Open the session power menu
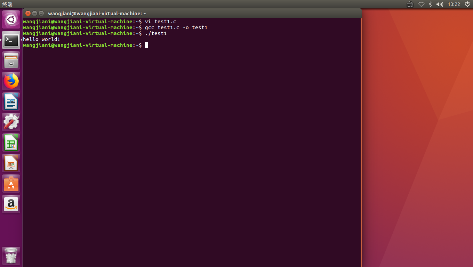This screenshot has width=473, height=267. (x=467, y=4)
